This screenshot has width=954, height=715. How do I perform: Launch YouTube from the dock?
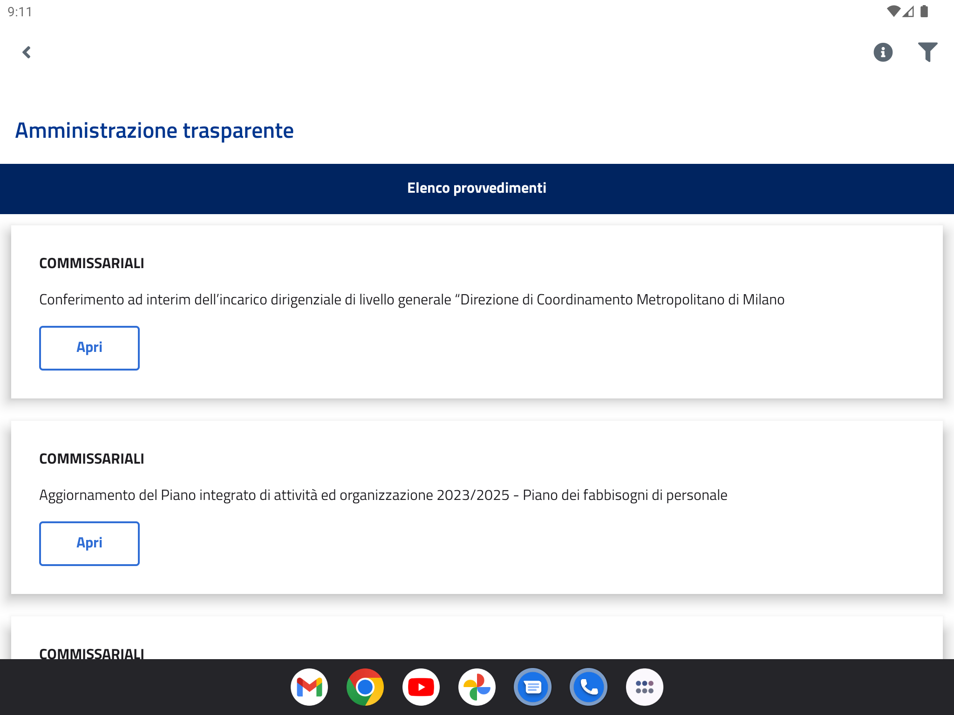[x=421, y=687]
